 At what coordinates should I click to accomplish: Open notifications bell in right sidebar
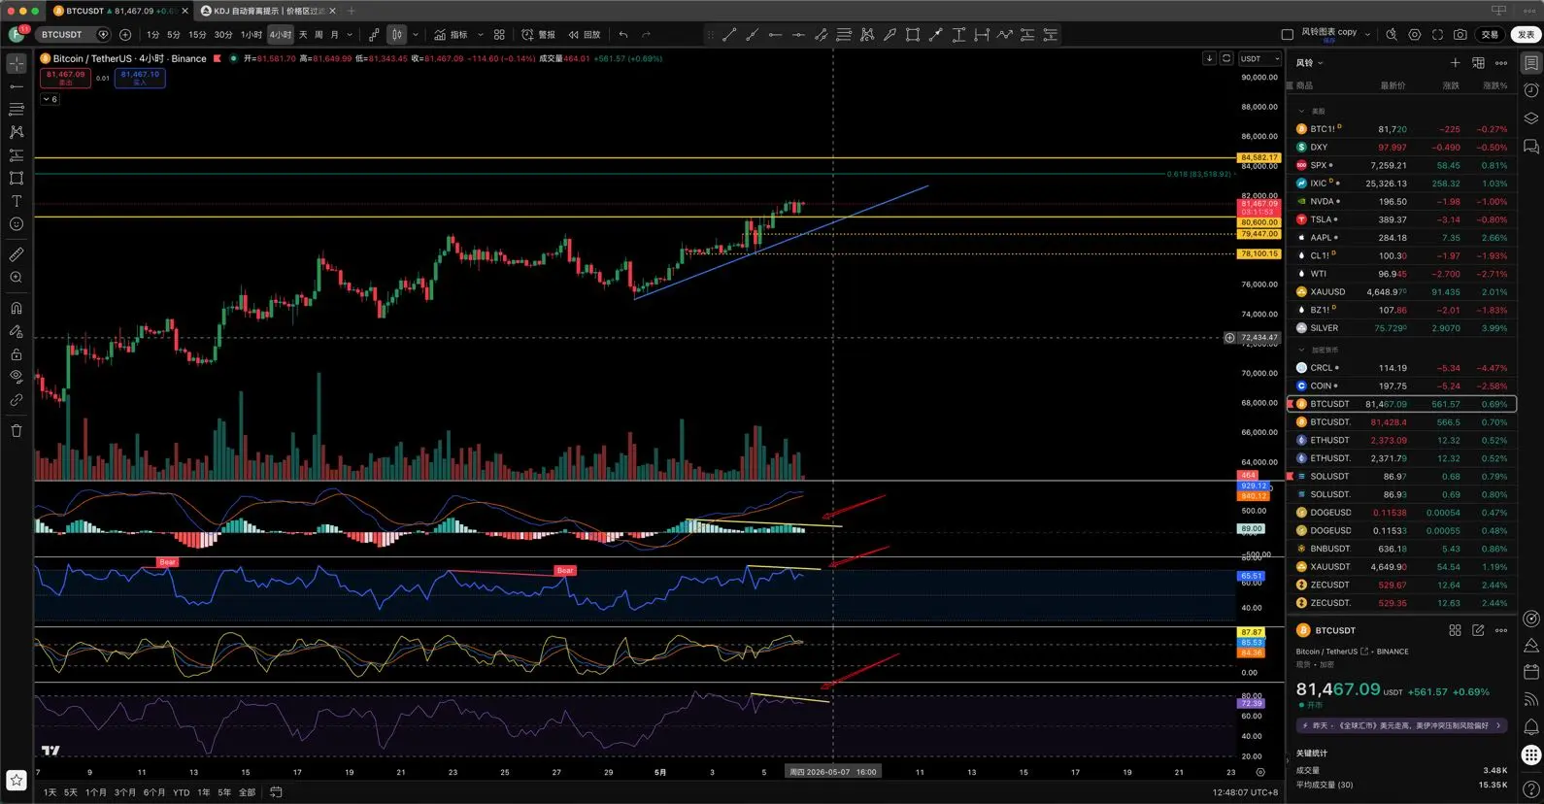[1531, 726]
